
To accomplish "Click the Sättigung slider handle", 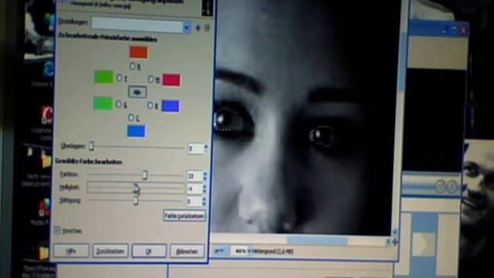I will click(136, 201).
